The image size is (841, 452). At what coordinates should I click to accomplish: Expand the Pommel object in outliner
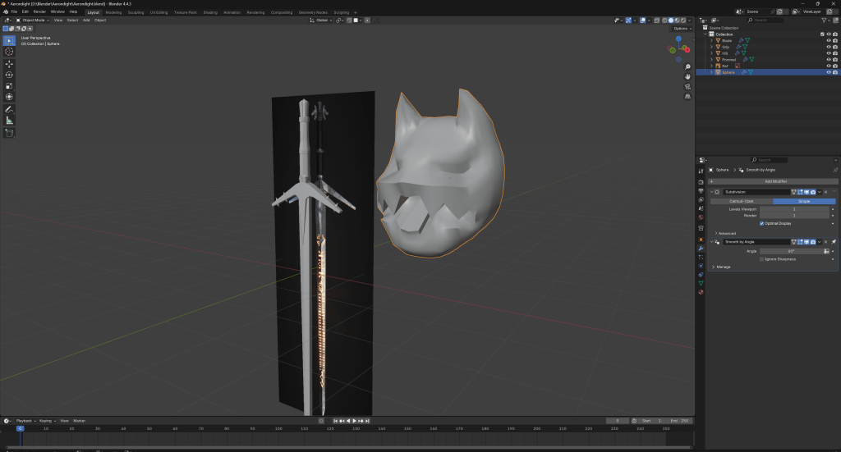(x=711, y=59)
